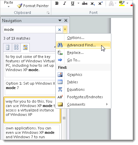Image resolution: width=138 pixels, height=145 pixels.
Task: Open the Paste dropdown arrow
Action: [8, 7]
